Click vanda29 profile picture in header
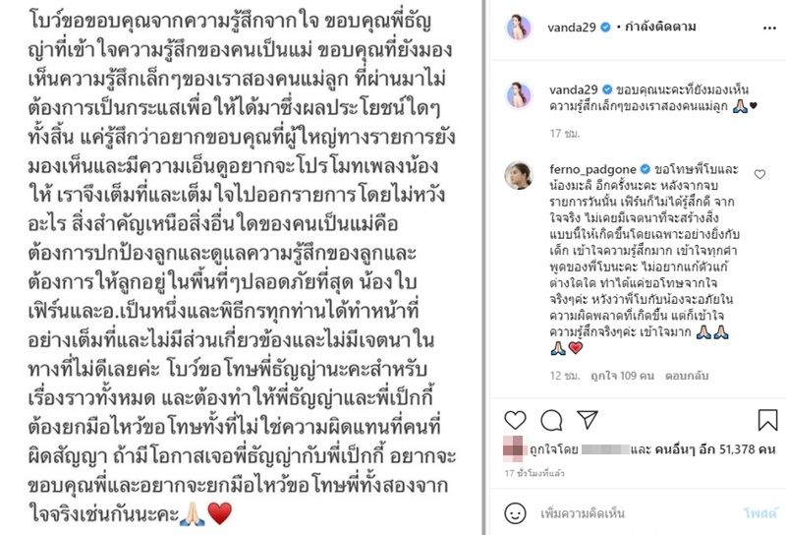 click(519, 28)
